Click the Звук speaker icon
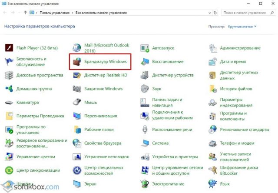Image resolution: width=278 pixels, height=193 pixels. (x=145, y=89)
